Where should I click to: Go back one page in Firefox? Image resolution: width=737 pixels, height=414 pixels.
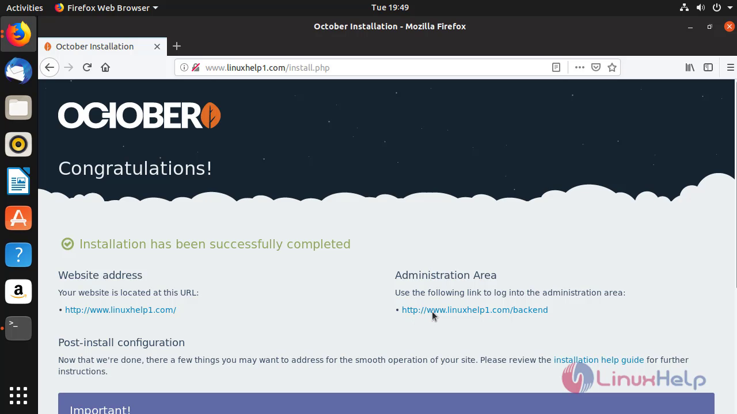tap(50, 67)
